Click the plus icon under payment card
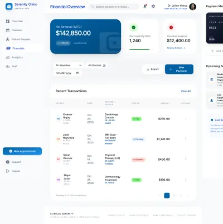The width and height of the screenshot is (223, 224). [212, 51]
